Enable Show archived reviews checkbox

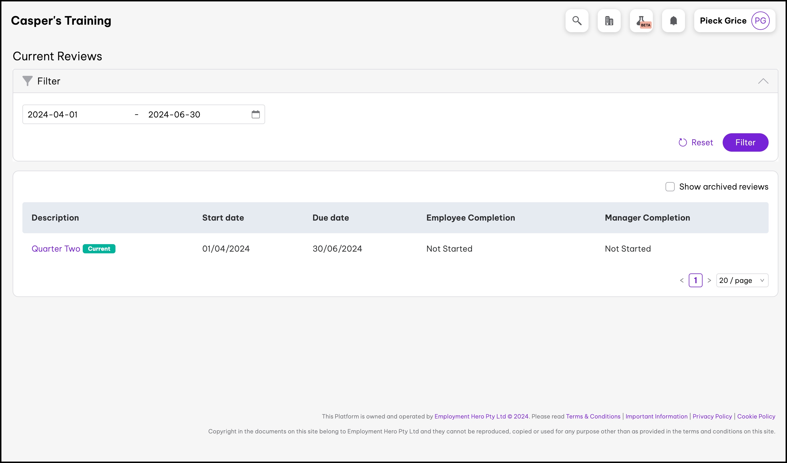pyautogui.click(x=670, y=187)
